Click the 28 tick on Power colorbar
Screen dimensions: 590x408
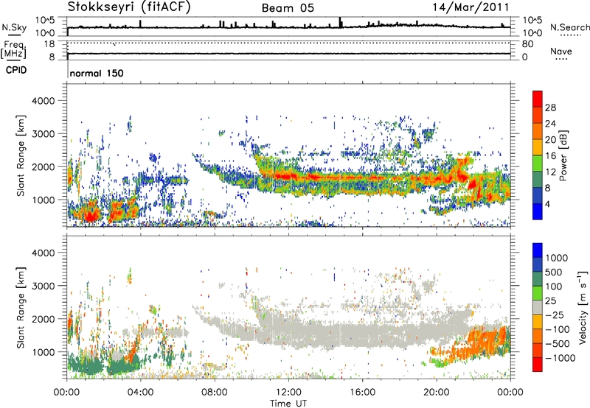[x=550, y=108]
